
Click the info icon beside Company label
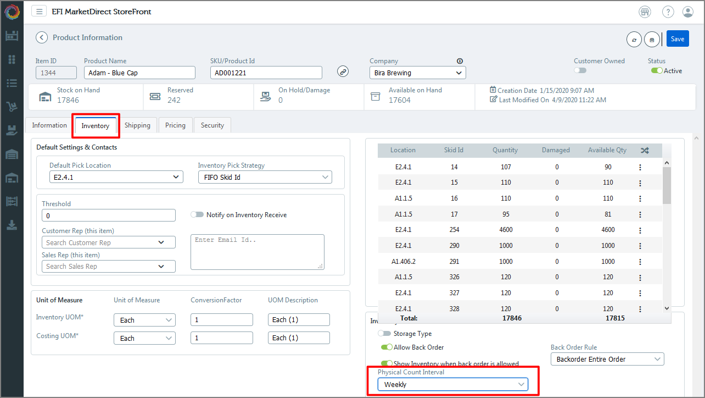coord(460,61)
